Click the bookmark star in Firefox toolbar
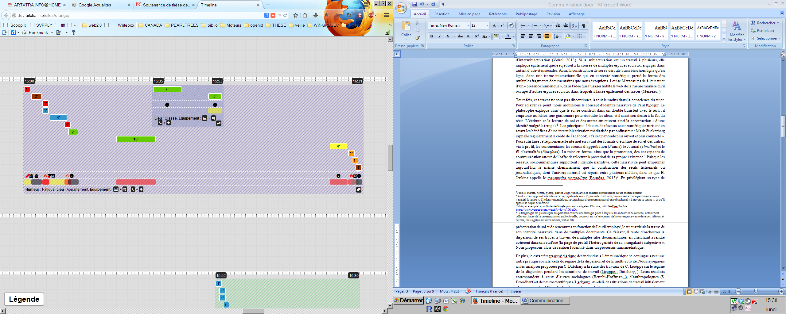The width and height of the screenshot is (786, 314). point(295,15)
